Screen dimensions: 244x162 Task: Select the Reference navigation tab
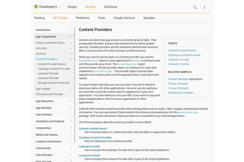(x=83, y=18)
